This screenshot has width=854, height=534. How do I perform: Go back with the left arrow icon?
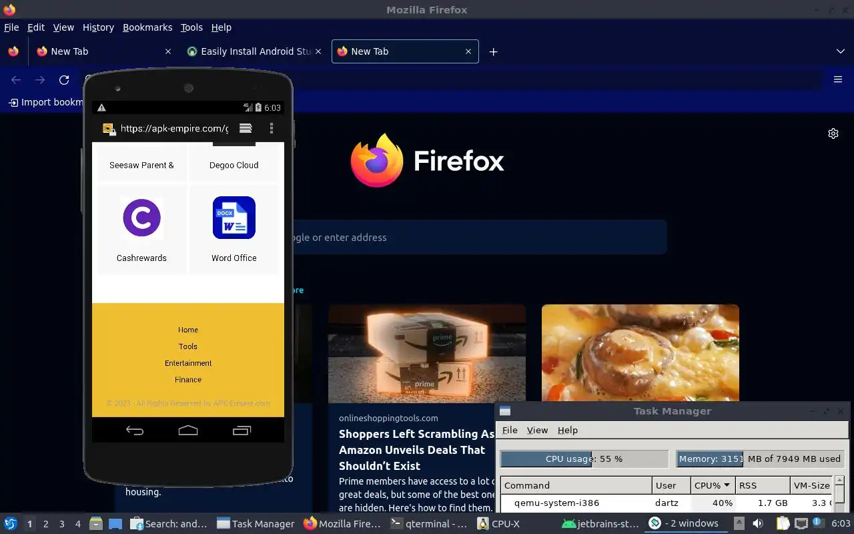[16, 80]
